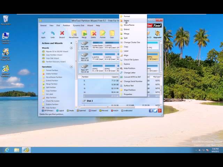Select MiniTool Partition Wizard taskbar icon
Image resolution: width=223 pixels, height=167 pixels.
pyautogui.click(x=26, y=150)
